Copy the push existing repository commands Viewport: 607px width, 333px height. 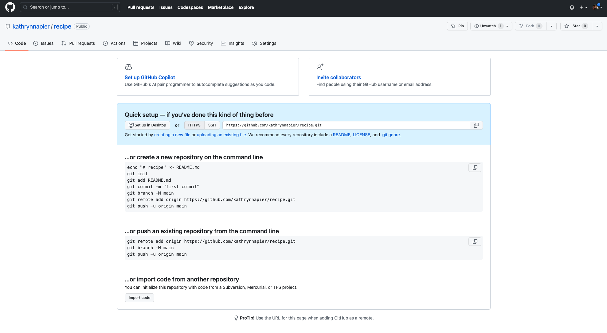(x=475, y=242)
